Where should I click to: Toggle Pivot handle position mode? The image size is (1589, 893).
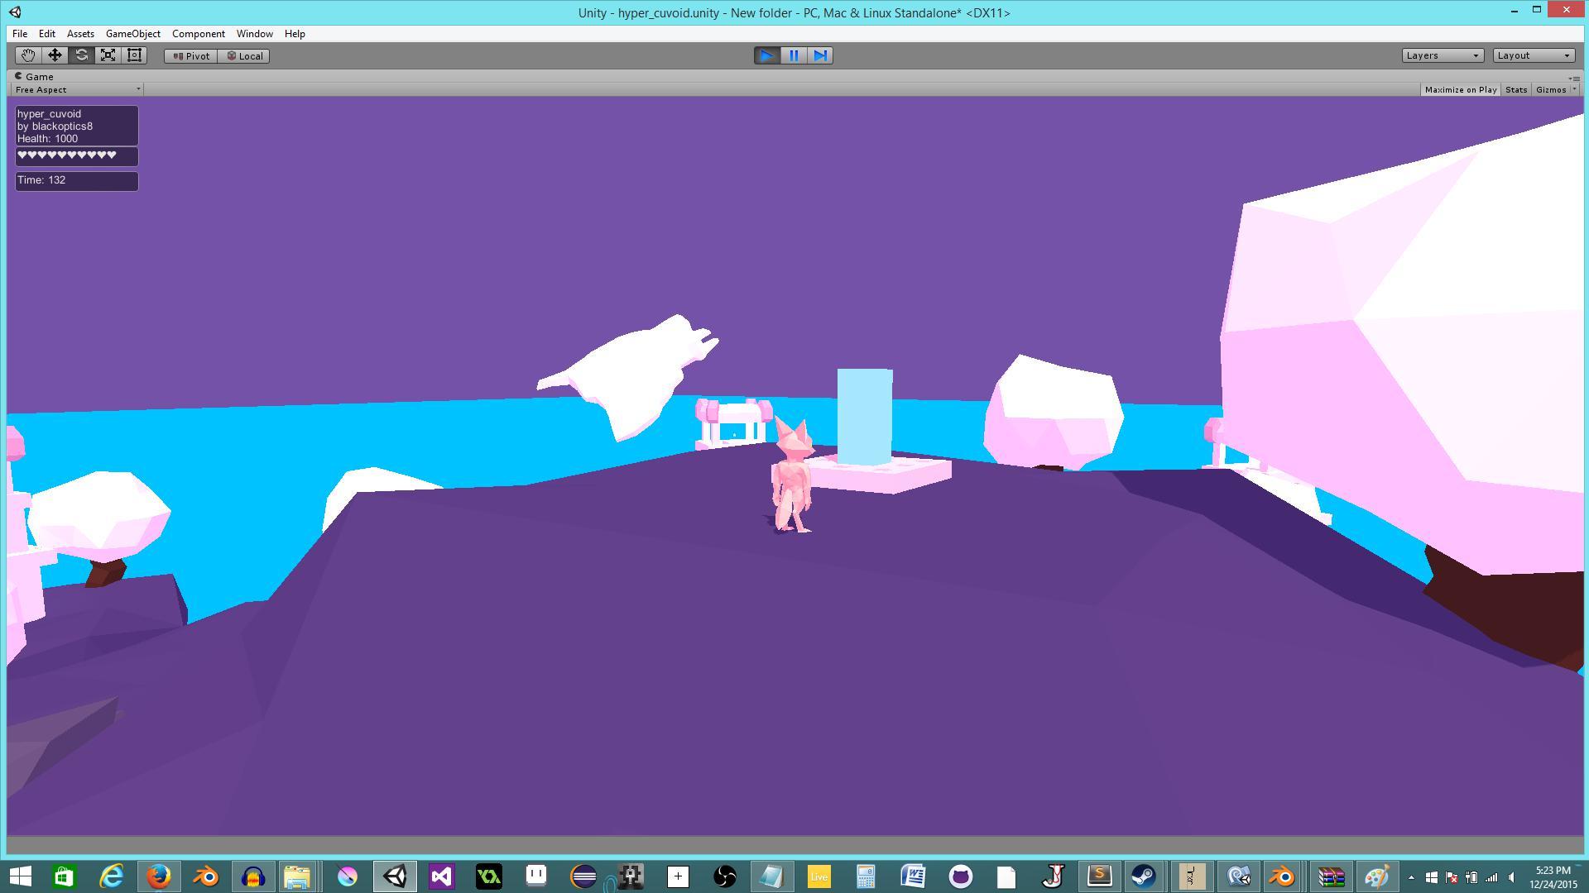(x=190, y=56)
